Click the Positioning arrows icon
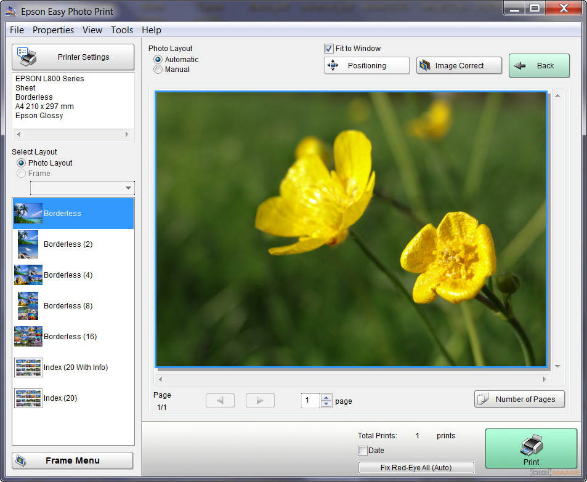This screenshot has width=587, height=482. tap(333, 66)
